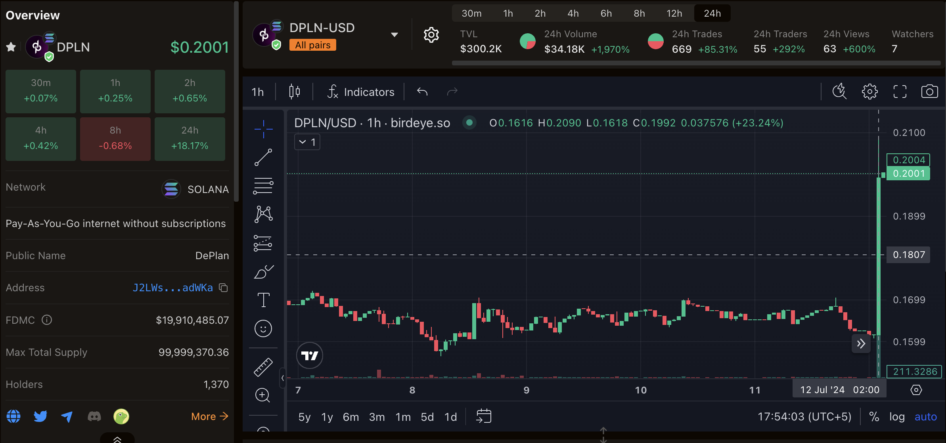Open the Indicators menu
The image size is (946, 443).
361,92
